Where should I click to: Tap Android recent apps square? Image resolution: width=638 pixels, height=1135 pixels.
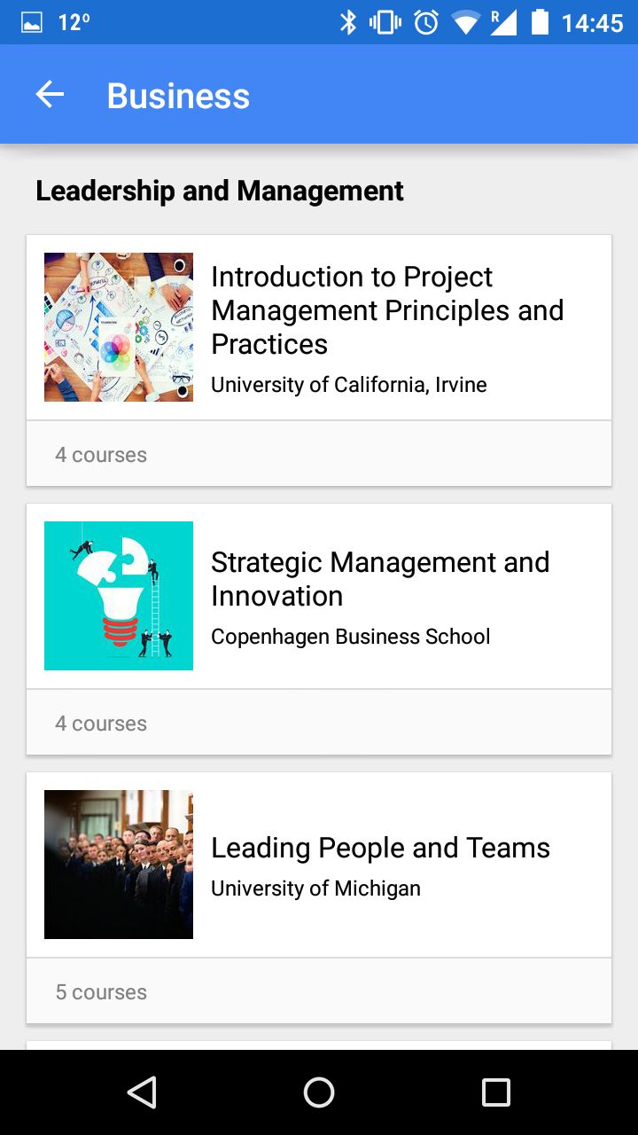point(495,1092)
